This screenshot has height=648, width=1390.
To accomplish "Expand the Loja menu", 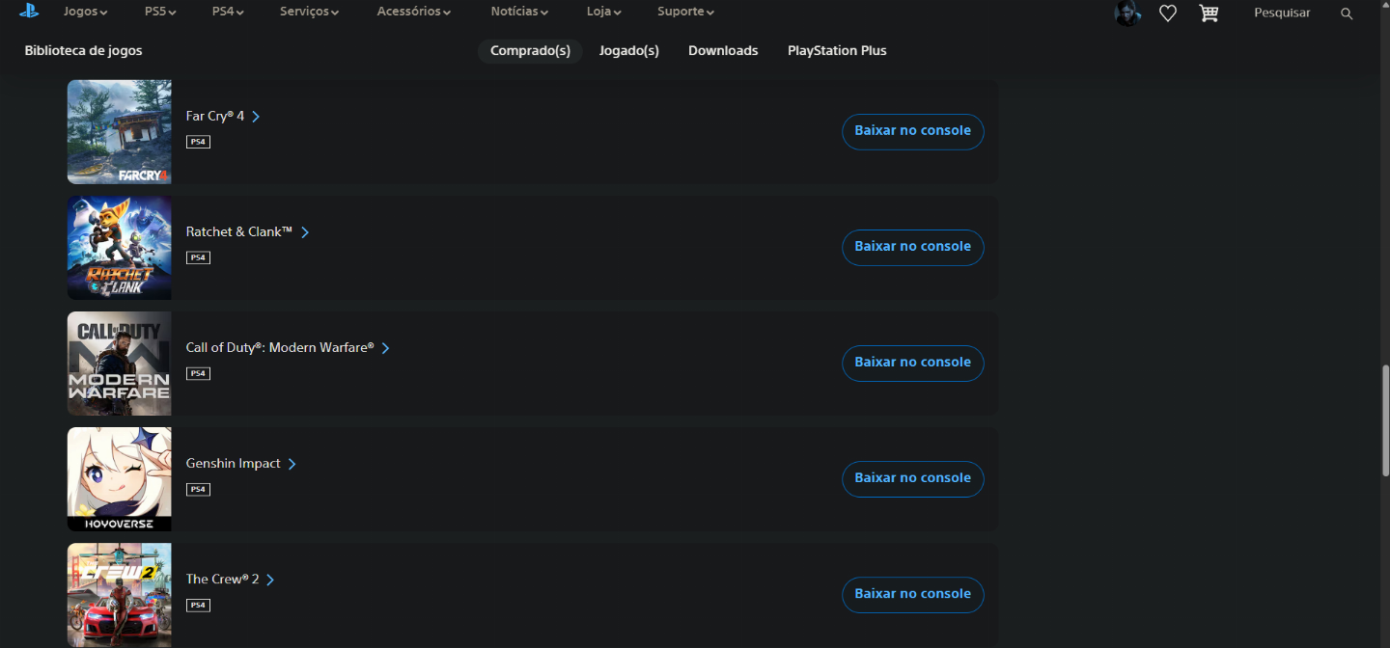I will click(x=604, y=12).
